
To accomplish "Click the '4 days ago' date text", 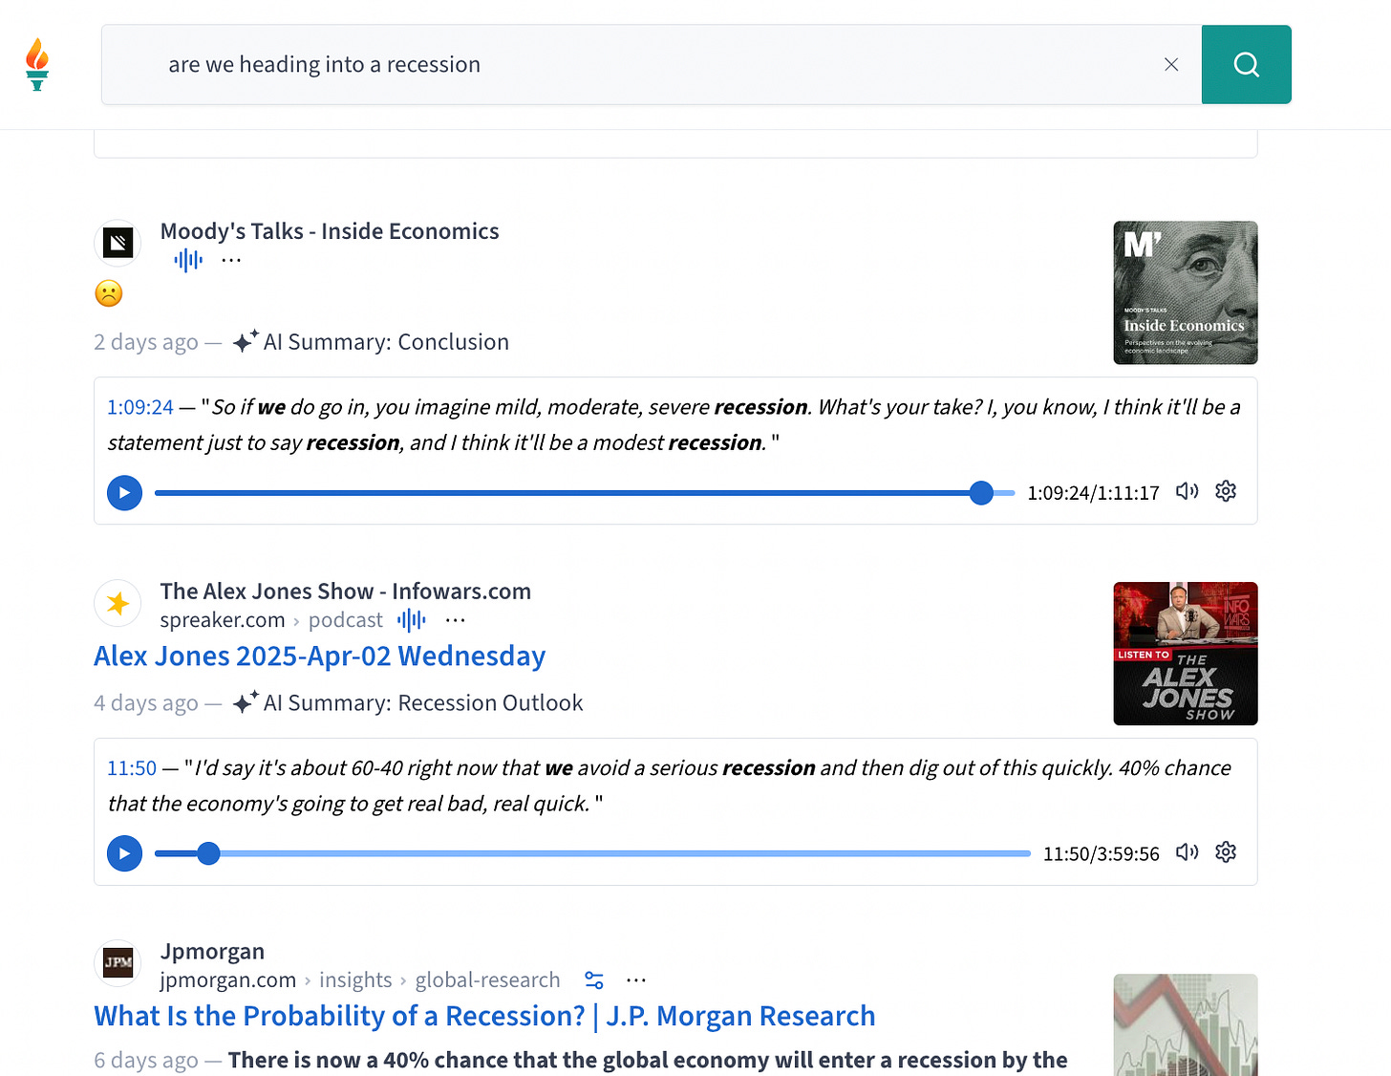I will tap(146, 703).
